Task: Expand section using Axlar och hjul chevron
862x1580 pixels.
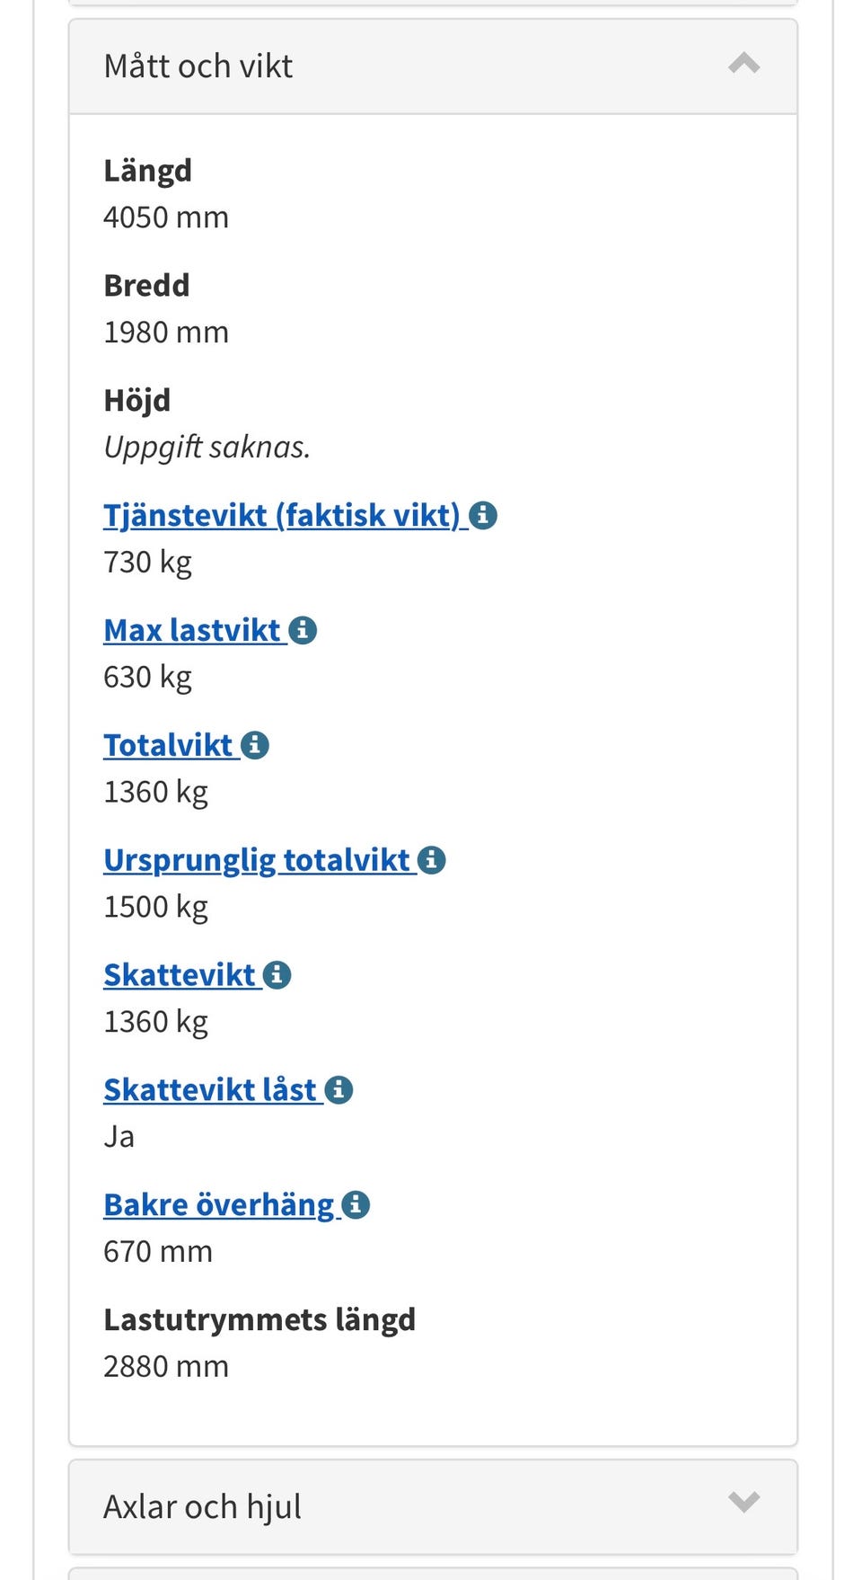Action: click(743, 1503)
